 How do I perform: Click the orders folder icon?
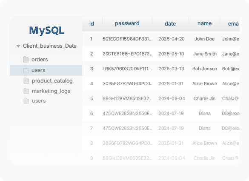26,60
